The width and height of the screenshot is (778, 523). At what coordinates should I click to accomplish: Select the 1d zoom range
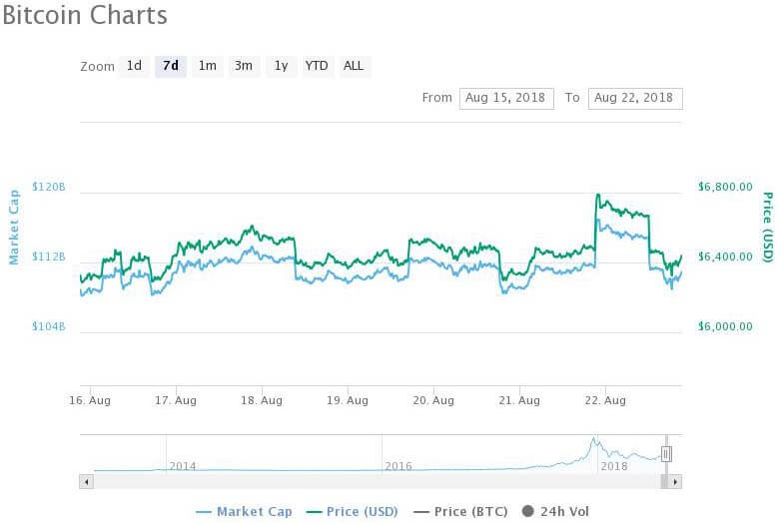coord(134,67)
